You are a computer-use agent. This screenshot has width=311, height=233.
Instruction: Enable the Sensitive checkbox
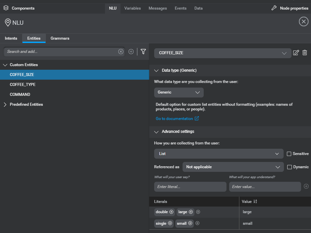(289, 154)
